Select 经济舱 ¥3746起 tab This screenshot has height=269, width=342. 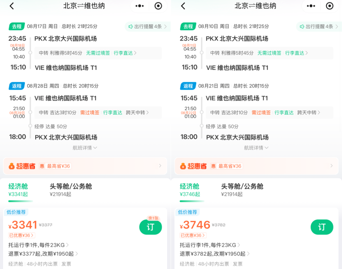coord(190,190)
